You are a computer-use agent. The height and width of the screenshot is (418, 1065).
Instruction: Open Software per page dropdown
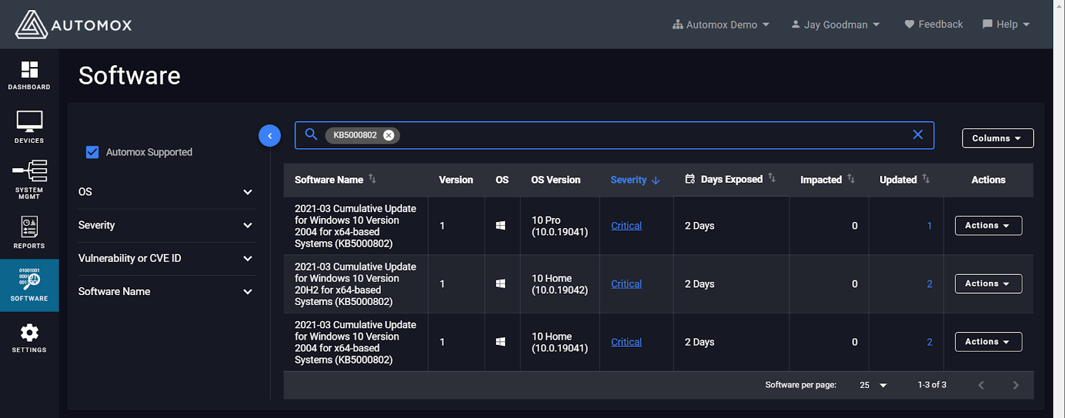click(x=873, y=385)
